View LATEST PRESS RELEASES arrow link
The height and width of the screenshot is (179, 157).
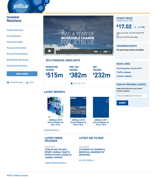pos(56,163)
